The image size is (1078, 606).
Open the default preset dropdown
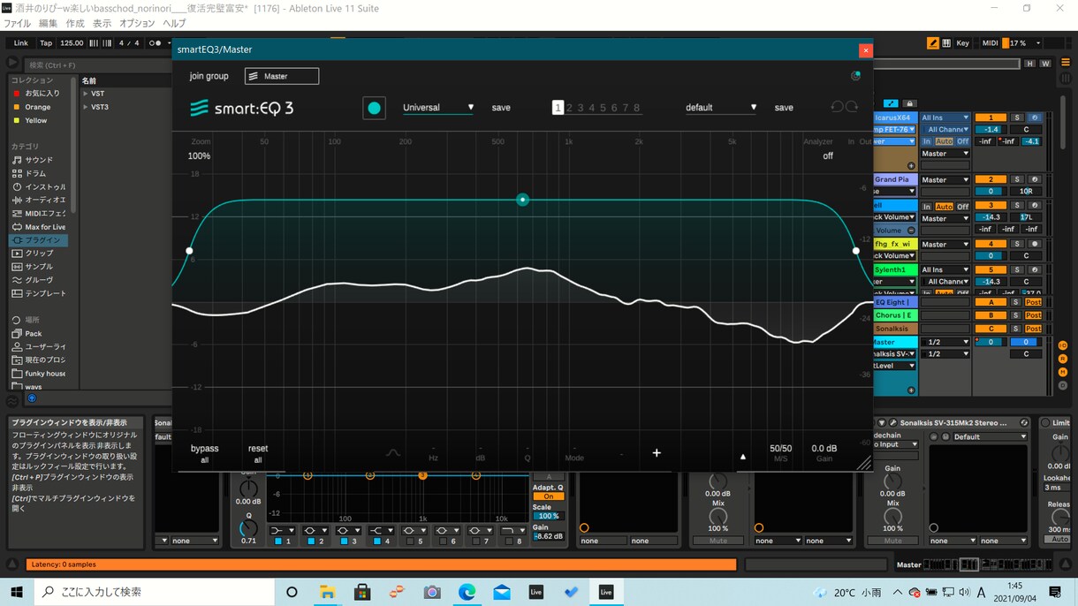tap(721, 108)
